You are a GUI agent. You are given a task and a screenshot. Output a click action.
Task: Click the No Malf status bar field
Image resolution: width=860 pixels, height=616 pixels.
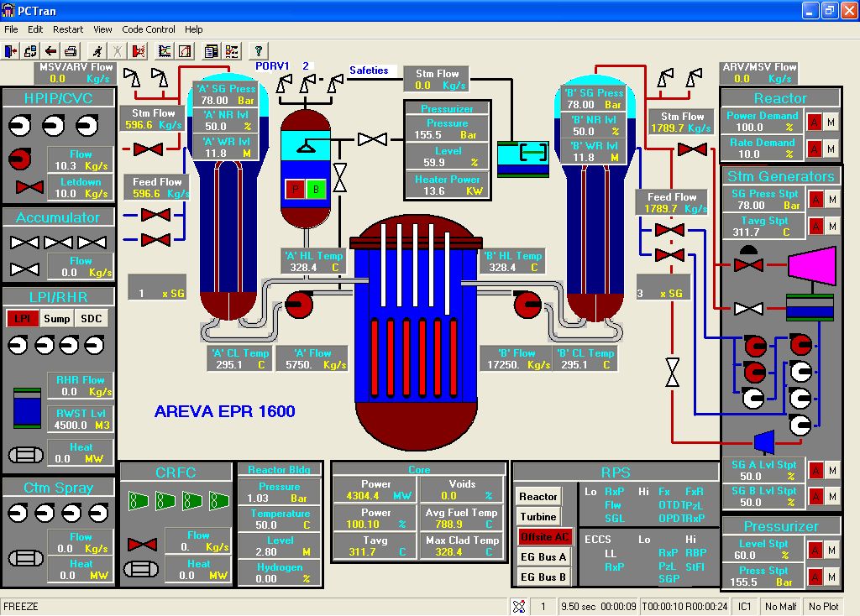coord(780,607)
